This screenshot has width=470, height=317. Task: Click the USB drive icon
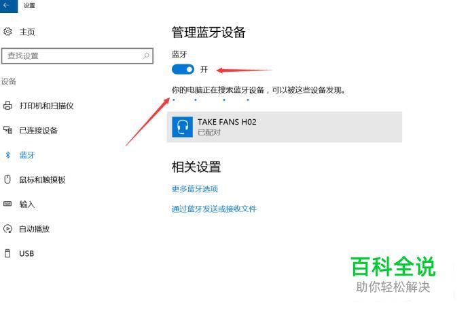7,253
